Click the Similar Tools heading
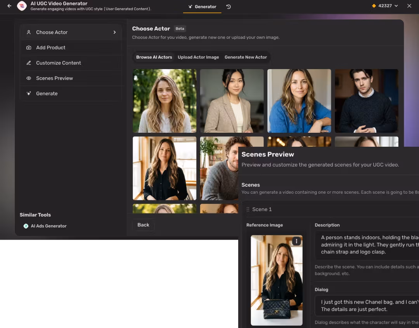The image size is (419, 328). (35, 215)
